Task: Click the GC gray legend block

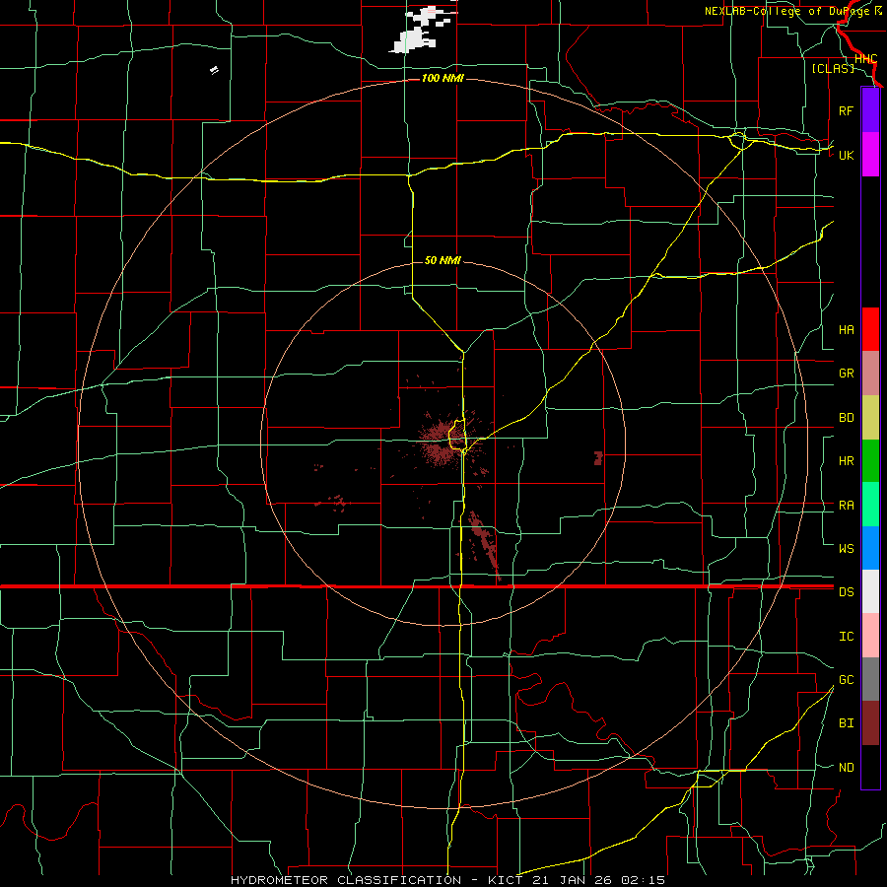Action: 870,679
